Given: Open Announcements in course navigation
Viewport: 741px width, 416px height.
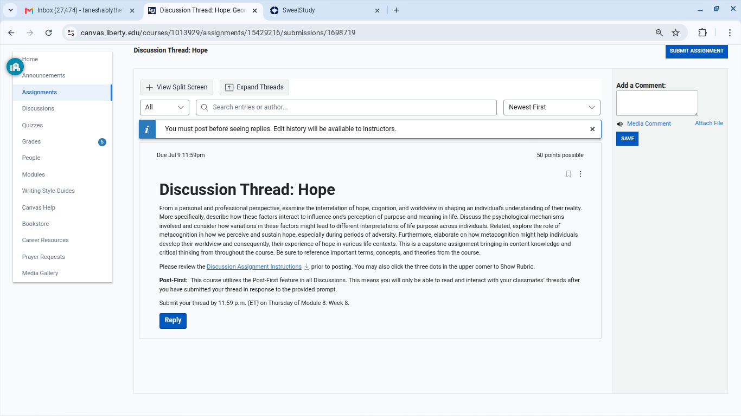Looking at the screenshot, I should pos(43,75).
